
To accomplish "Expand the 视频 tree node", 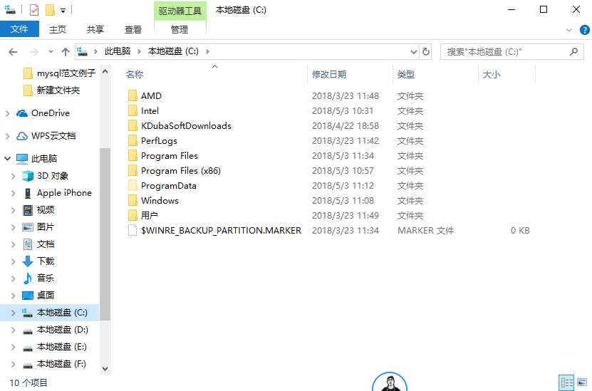I will (x=14, y=210).
